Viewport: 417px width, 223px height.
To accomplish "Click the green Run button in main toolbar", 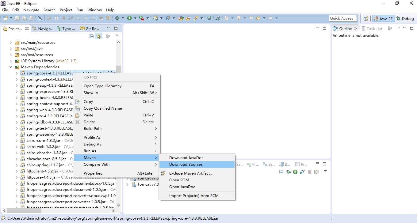I will tap(129, 18).
